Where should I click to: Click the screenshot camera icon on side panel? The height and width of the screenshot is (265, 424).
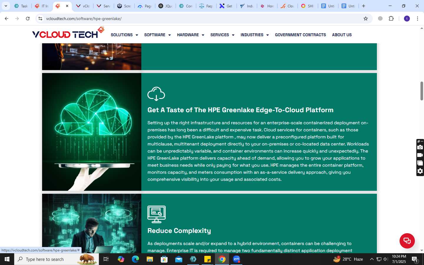(x=420, y=147)
